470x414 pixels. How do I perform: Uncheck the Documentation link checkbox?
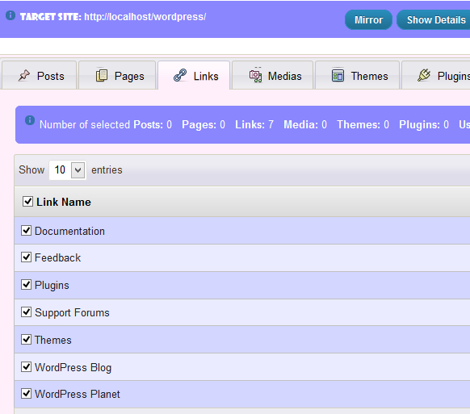click(x=26, y=230)
